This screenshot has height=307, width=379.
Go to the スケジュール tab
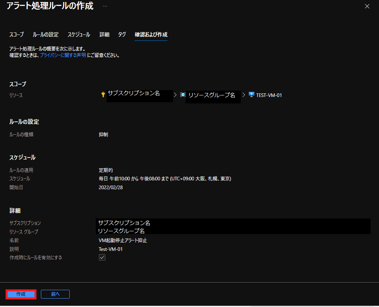pyautogui.click(x=79, y=35)
